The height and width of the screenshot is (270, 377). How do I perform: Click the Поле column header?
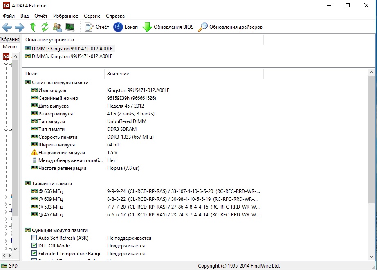click(x=63, y=73)
